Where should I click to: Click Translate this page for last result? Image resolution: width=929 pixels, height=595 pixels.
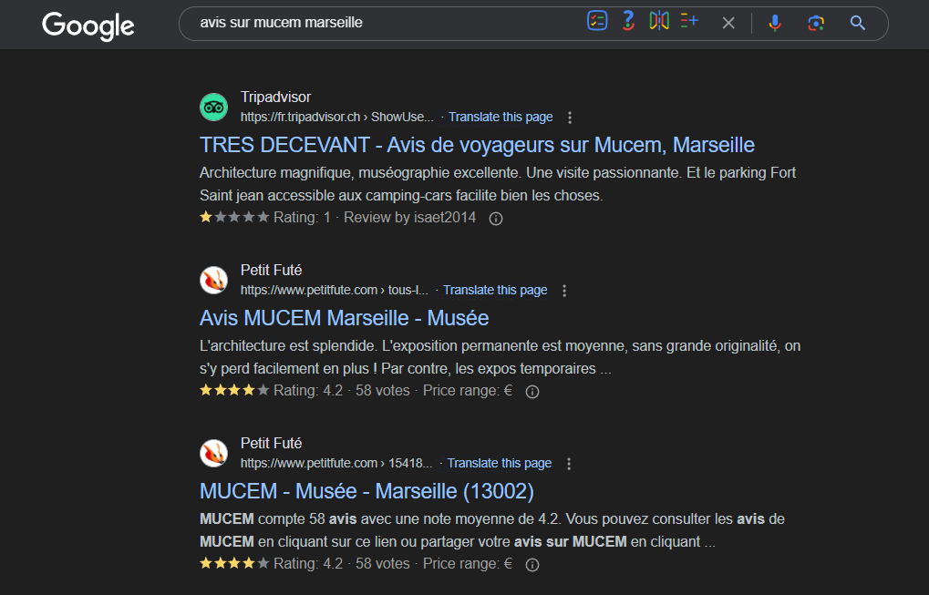coord(499,463)
